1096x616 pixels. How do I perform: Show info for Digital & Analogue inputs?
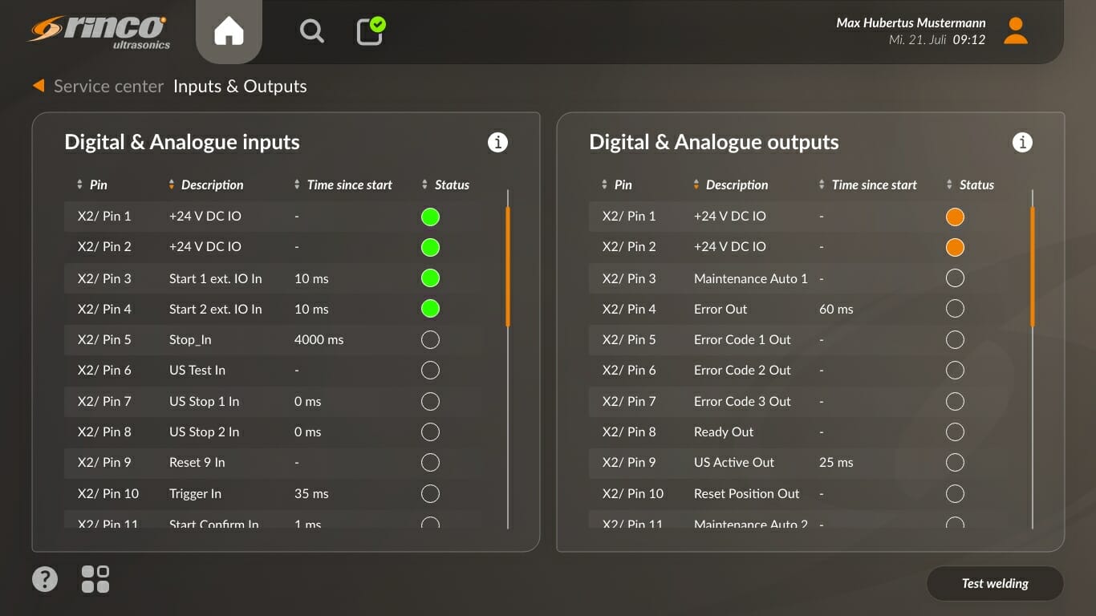tap(497, 143)
